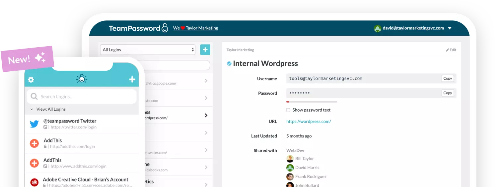
Task: Click the TeamPassword lock logo
Action: pos(165,28)
